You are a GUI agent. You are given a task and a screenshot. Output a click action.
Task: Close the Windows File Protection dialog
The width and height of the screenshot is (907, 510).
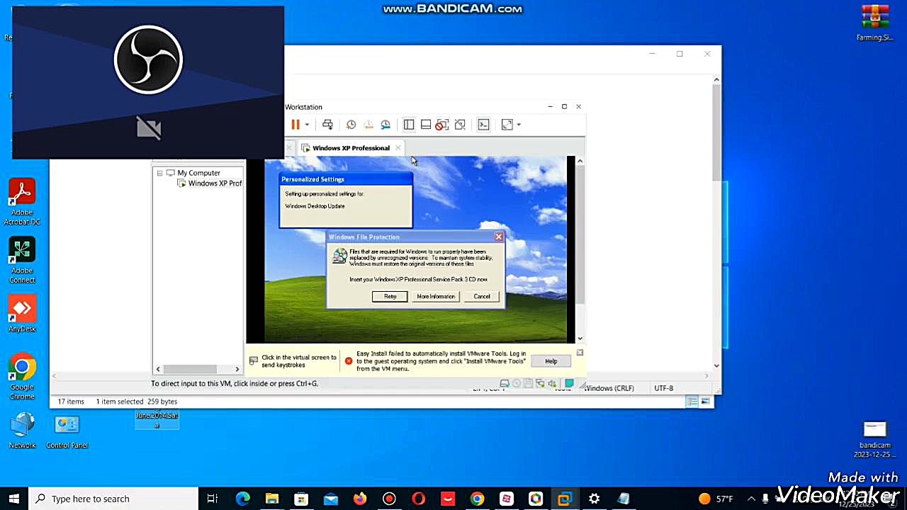pos(499,237)
